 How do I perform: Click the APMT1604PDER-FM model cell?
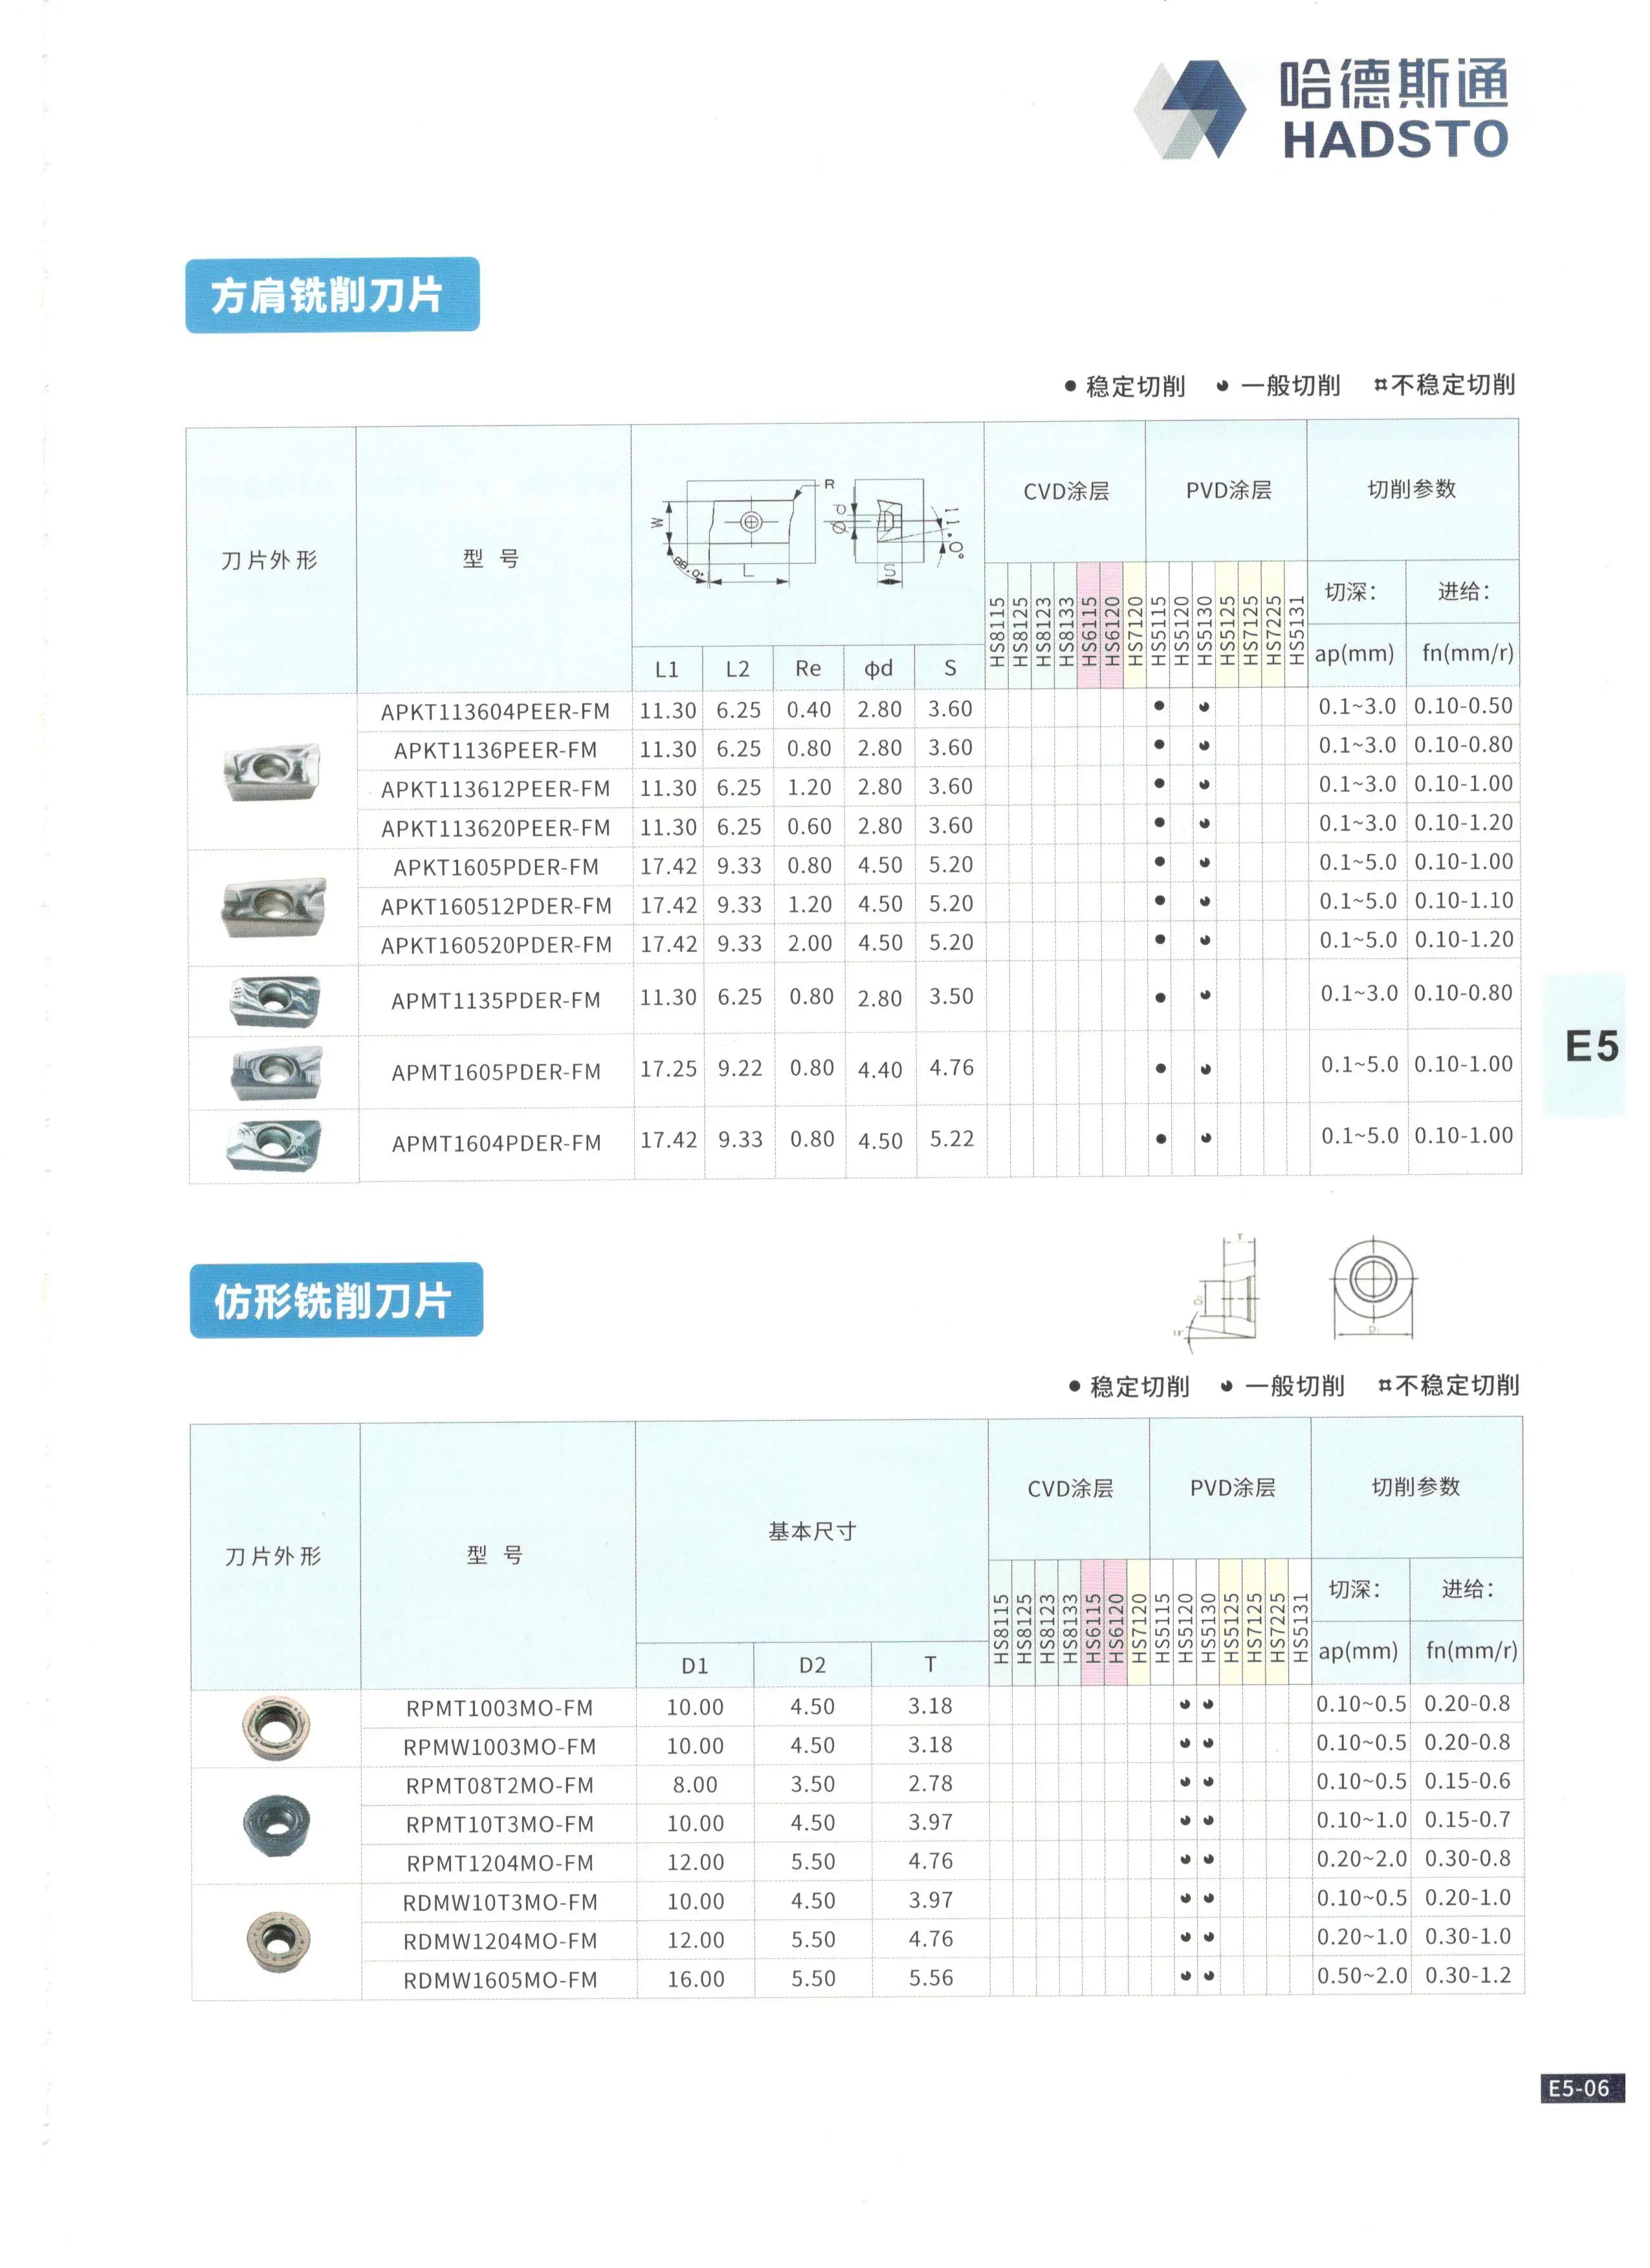tap(496, 1143)
